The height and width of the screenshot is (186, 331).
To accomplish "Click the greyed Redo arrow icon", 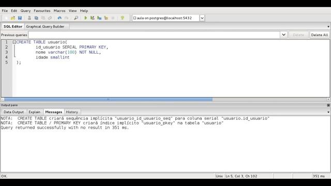I will click(66, 18).
